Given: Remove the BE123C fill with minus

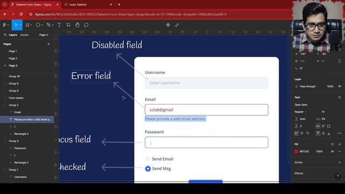Looking at the screenshot, I should coord(340,151).
